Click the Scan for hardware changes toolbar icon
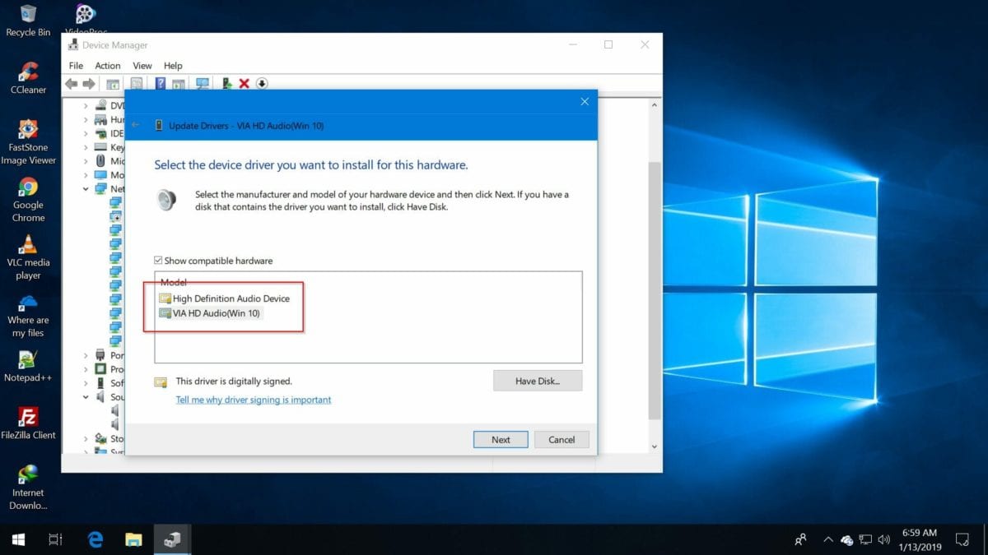Screen dimensions: 988x555 click(203, 83)
